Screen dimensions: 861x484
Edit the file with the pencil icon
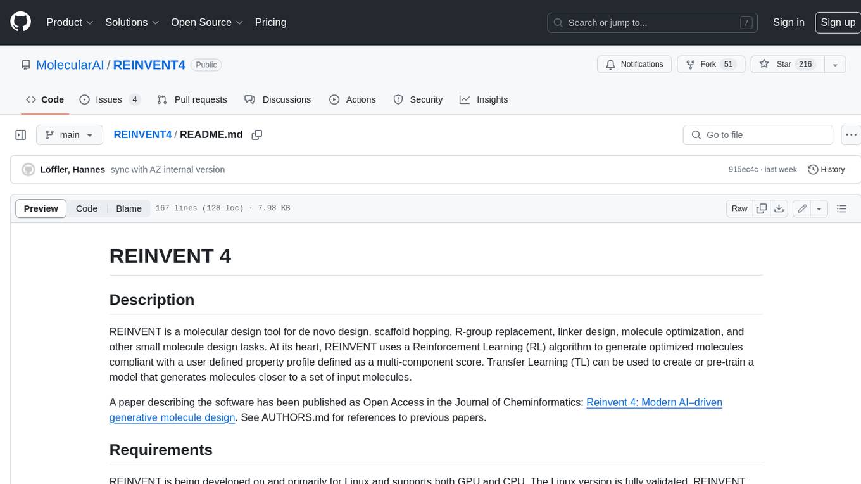coord(802,208)
